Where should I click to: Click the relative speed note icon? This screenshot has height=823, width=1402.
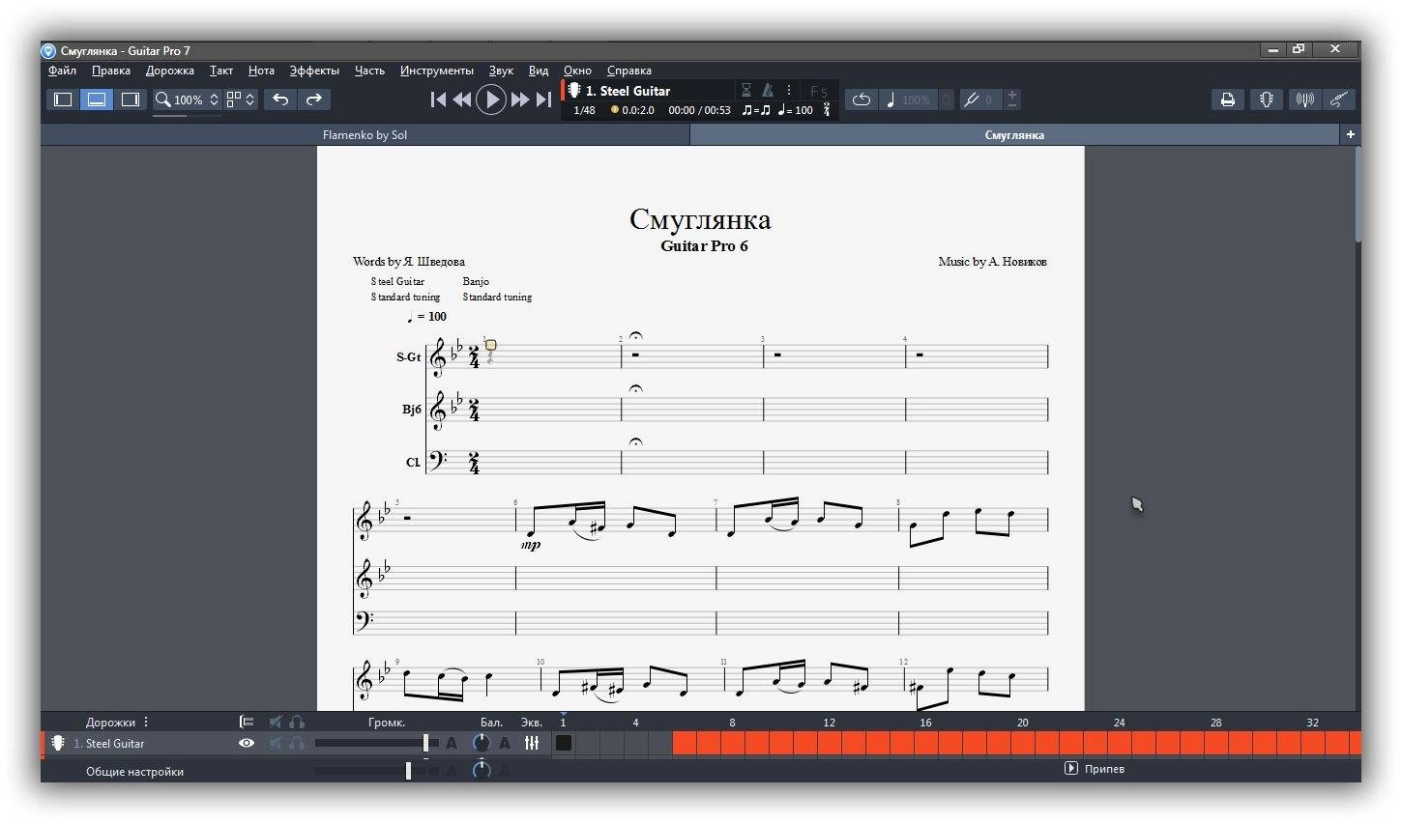[x=891, y=99]
